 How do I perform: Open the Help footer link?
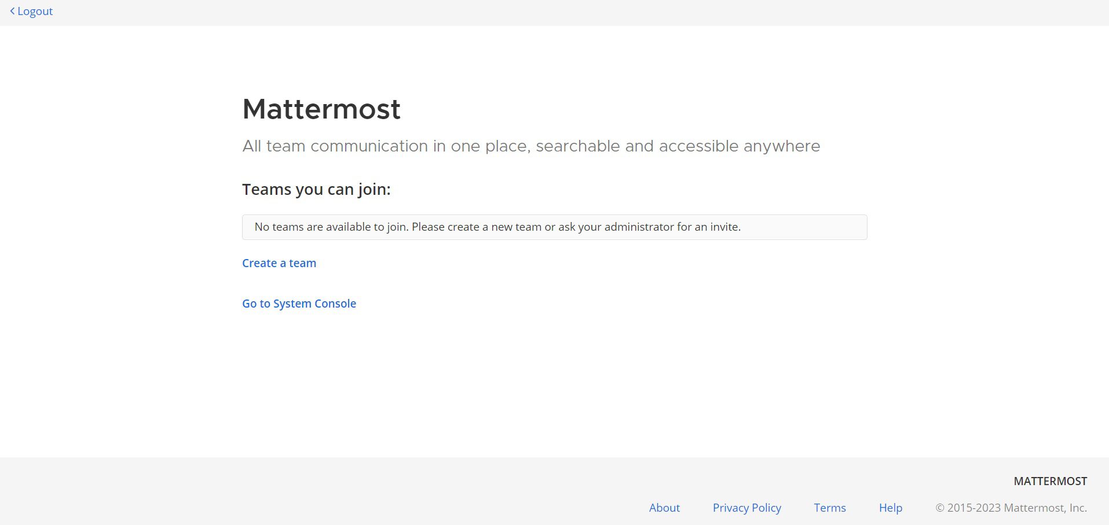(x=891, y=508)
